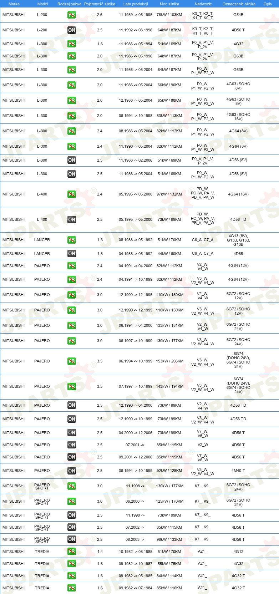Click the ON icon in the PAJERO 2.5 row from 09.2001

click(72, 457)
